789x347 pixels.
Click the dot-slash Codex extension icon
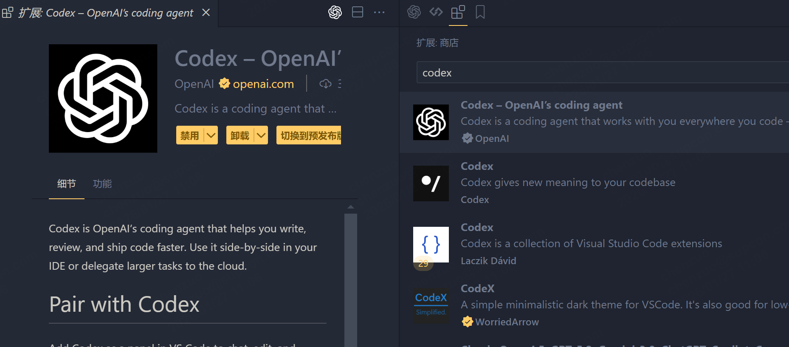[431, 183]
